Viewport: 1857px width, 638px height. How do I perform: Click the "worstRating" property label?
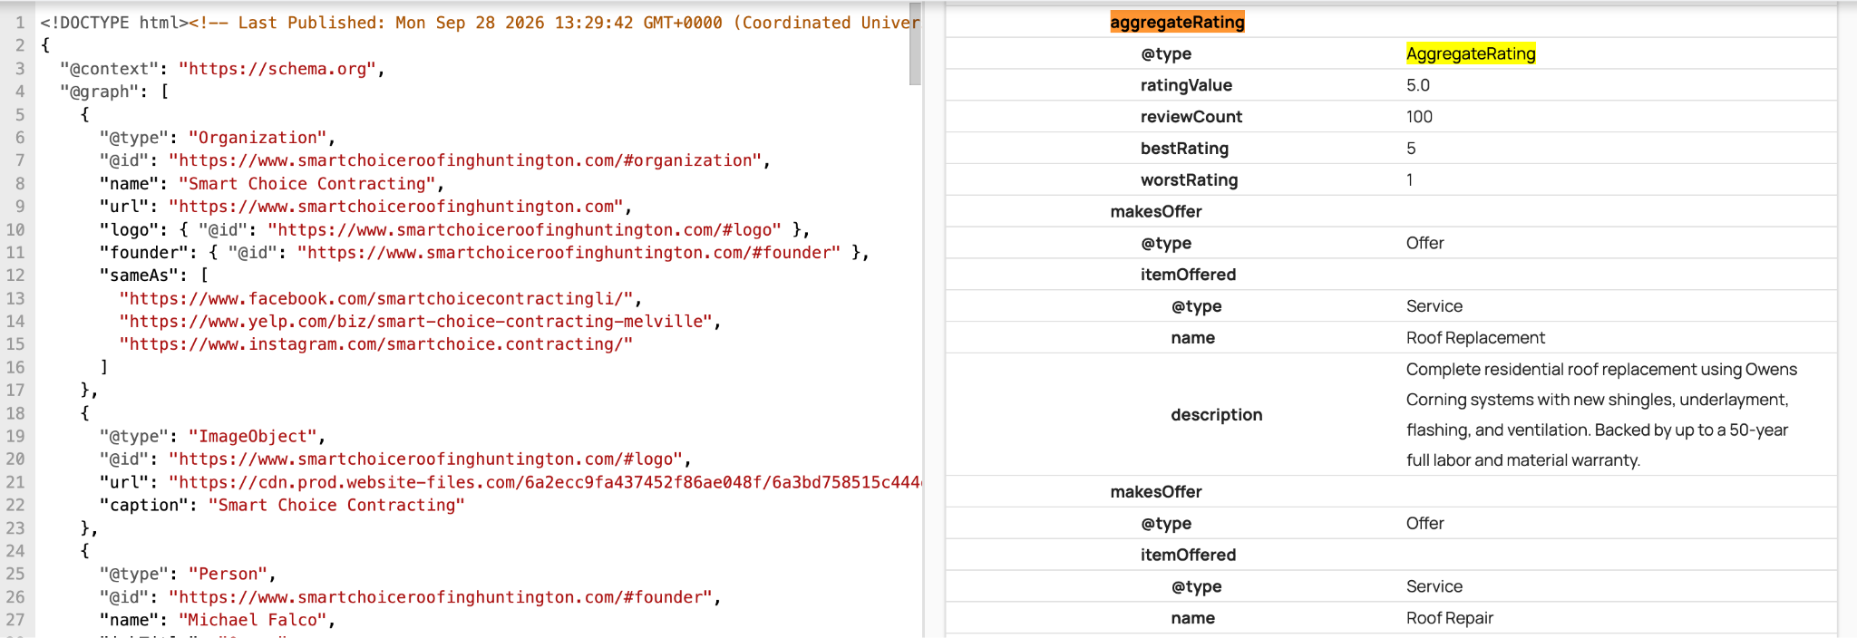[x=1189, y=180]
